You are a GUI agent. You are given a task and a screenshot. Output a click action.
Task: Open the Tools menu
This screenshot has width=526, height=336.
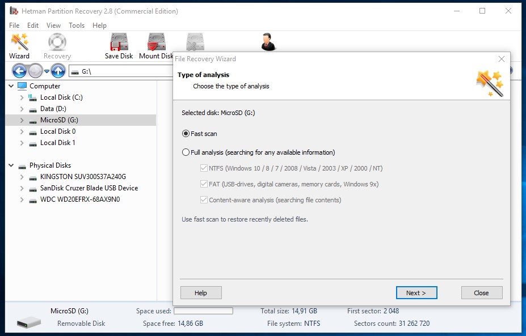click(77, 25)
